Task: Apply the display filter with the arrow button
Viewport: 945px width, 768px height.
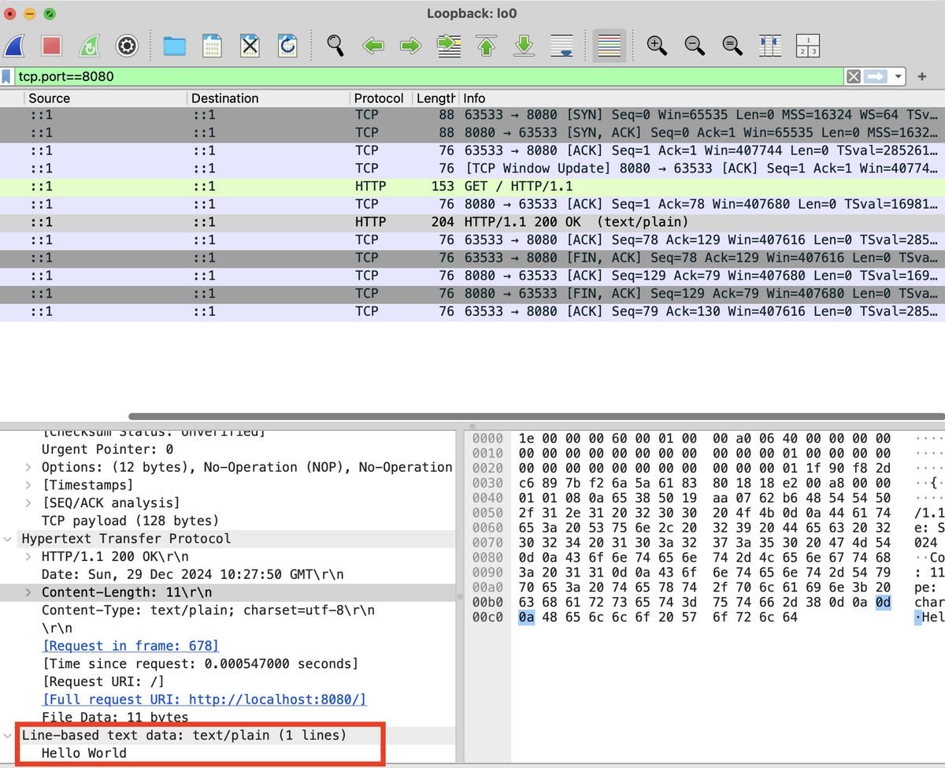Action: (875, 76)
